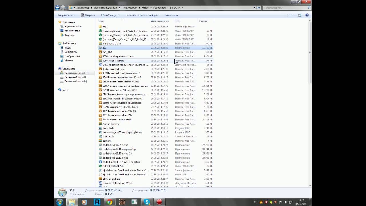Select Пользователи in the address bar

tap(129, 8)
